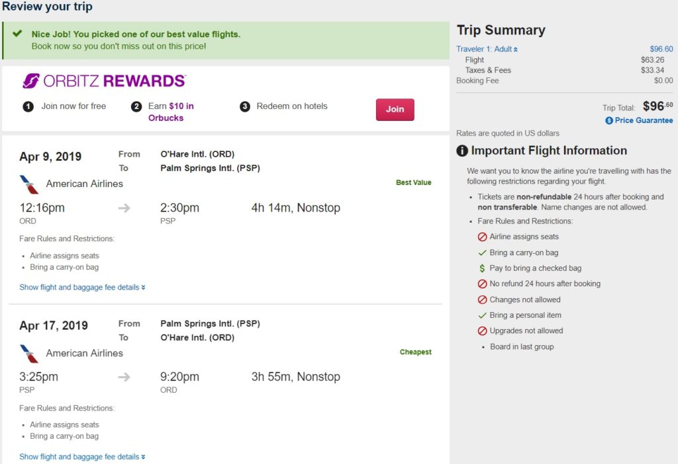Image resolution: width=678 pixels, height=464 pixels.
Task: Click the check icon beside carry-on bag
Action: [482, 252]
